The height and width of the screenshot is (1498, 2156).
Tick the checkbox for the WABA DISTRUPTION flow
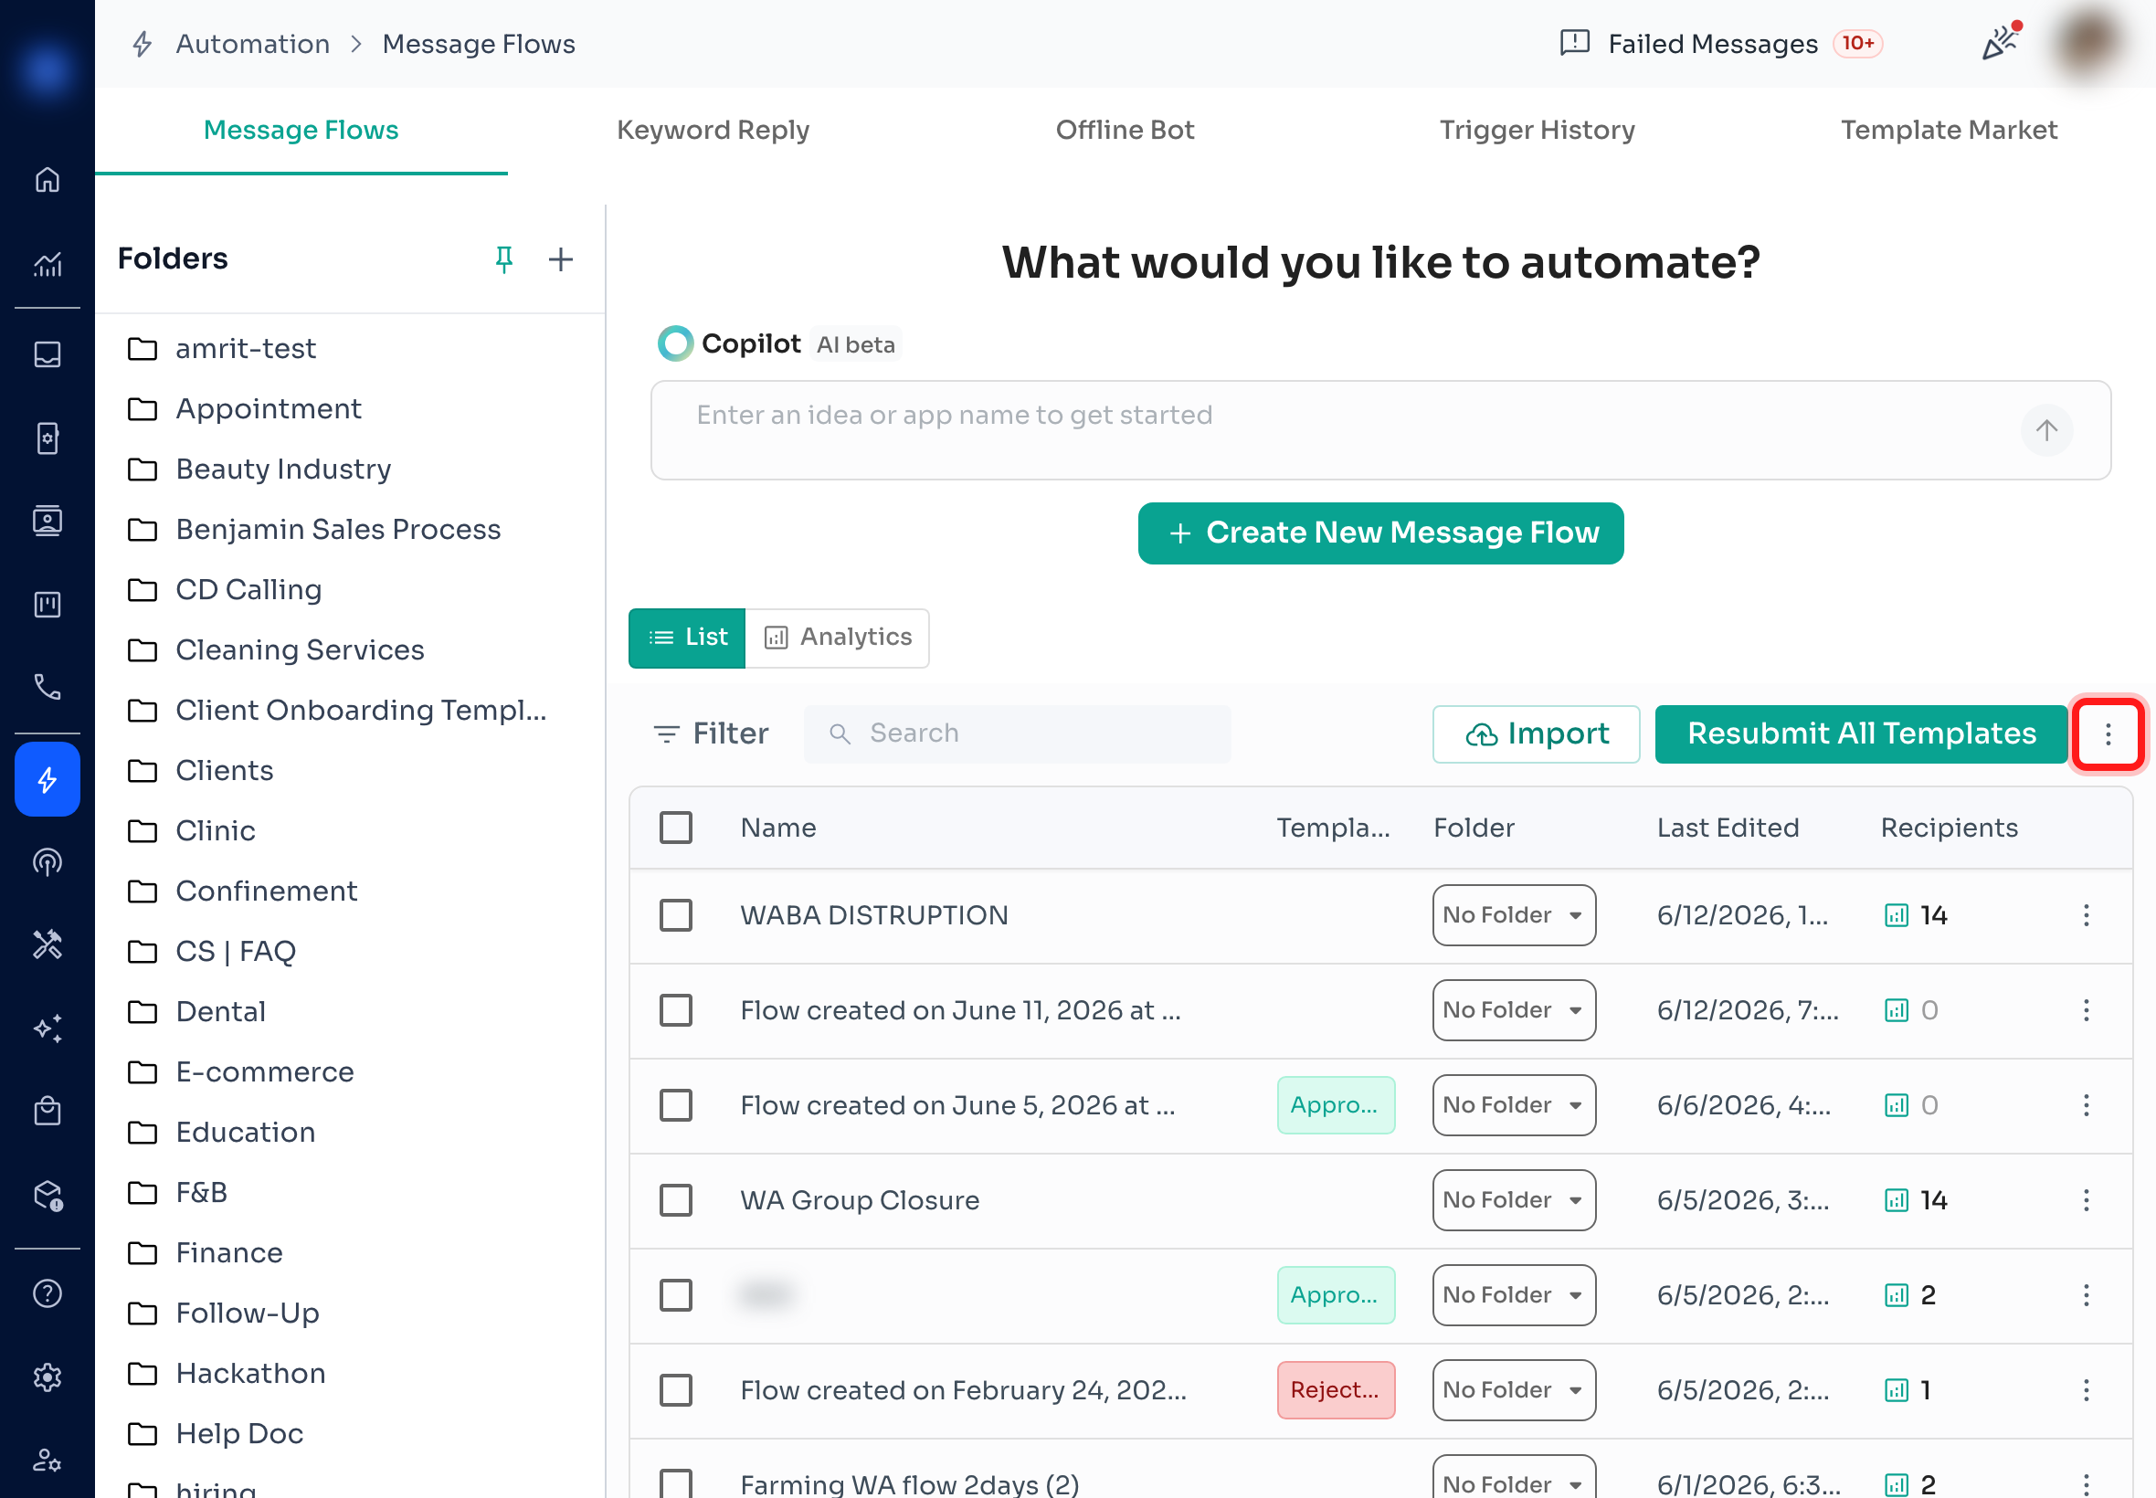pos(675,915)
